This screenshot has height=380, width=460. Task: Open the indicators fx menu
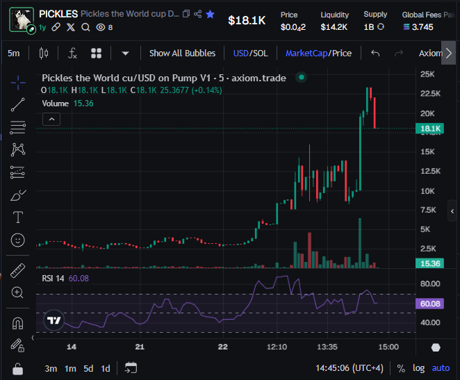coord(72,53)
